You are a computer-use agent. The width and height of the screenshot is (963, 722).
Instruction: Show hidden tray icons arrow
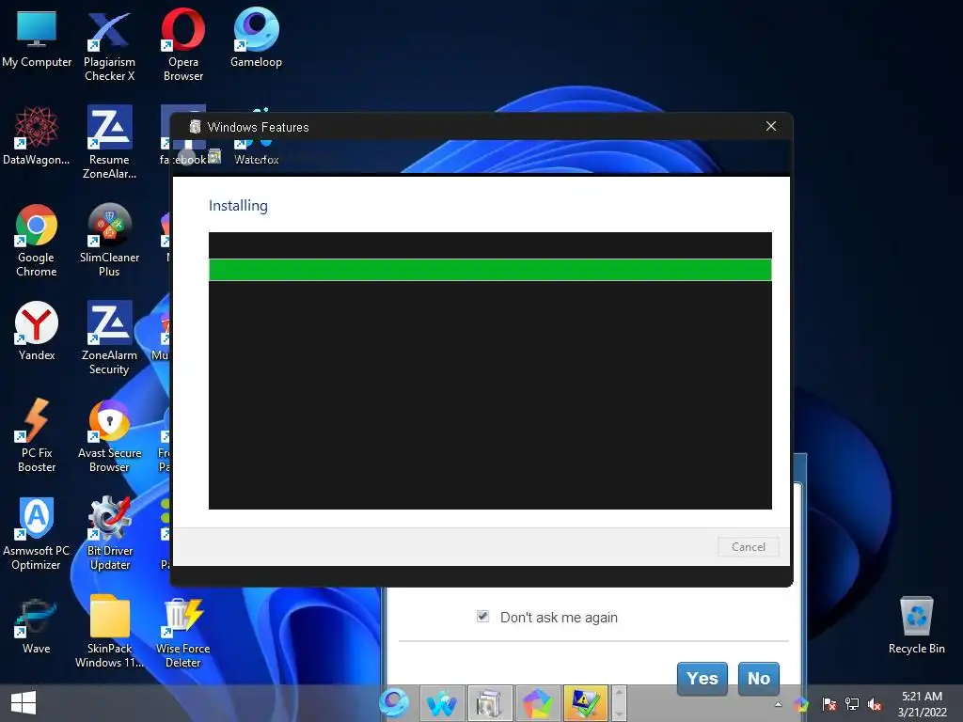[778, 704]
